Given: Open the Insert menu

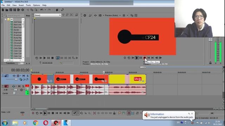Looking at the screenshot, I should pos(21,5).
